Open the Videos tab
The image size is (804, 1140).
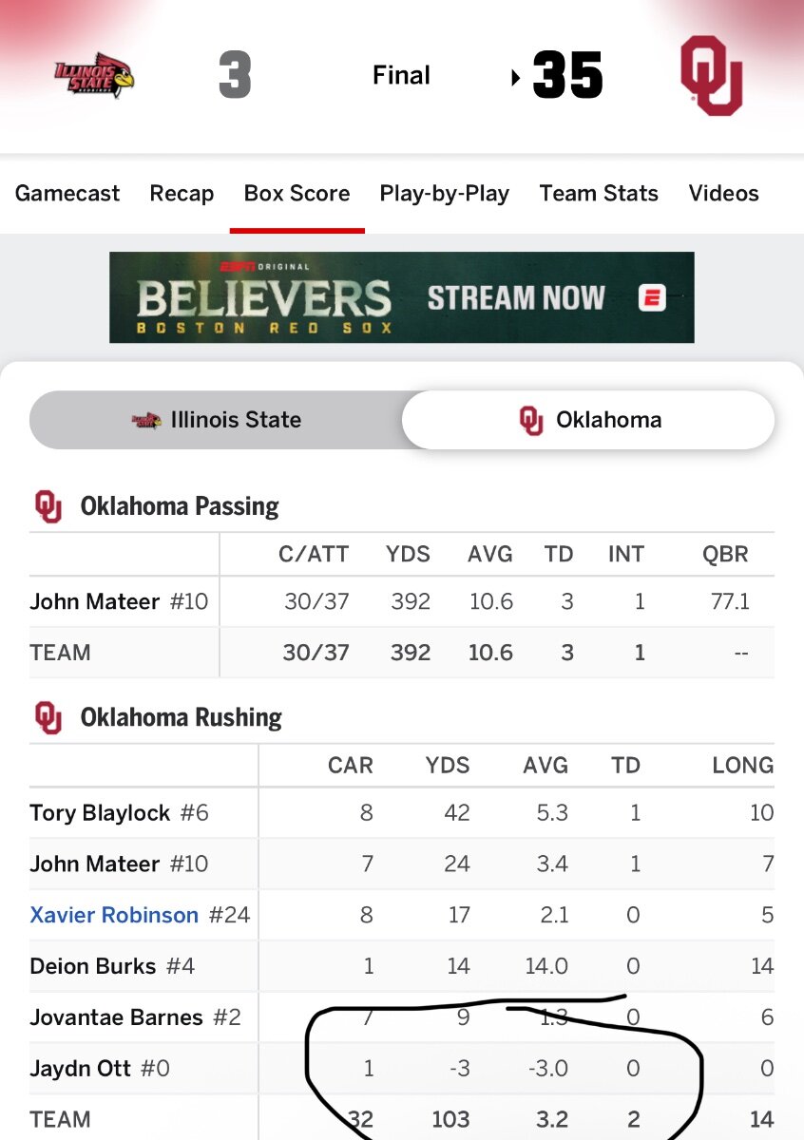coord(723,194)
